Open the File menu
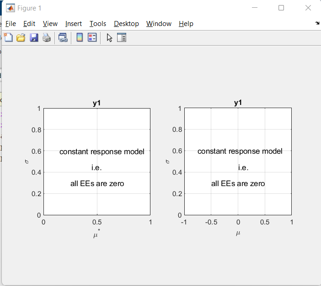 coord(11,24)
